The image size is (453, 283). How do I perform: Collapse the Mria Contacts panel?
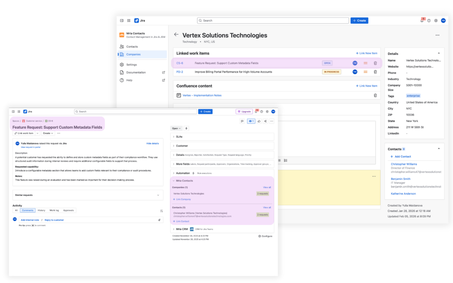tap(174, 181)
